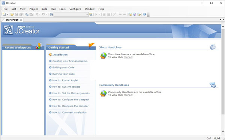
Task: Click the Copy toolbar icon
Action: click(x=27, y=14)
